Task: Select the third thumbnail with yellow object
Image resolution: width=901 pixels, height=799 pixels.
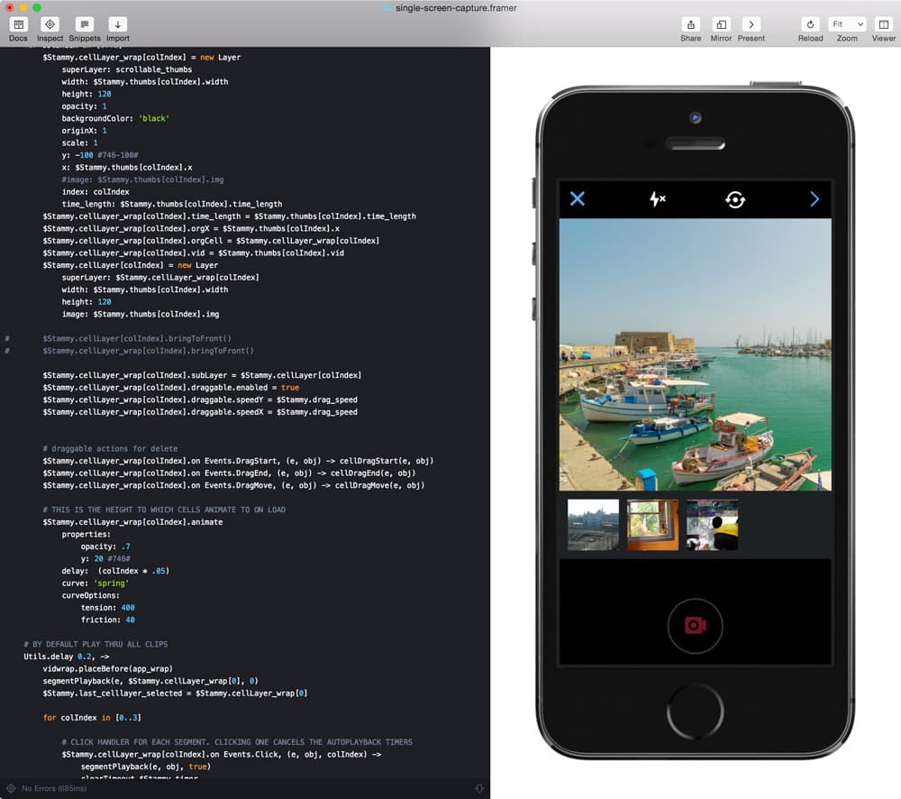Action: pos(712,525)
